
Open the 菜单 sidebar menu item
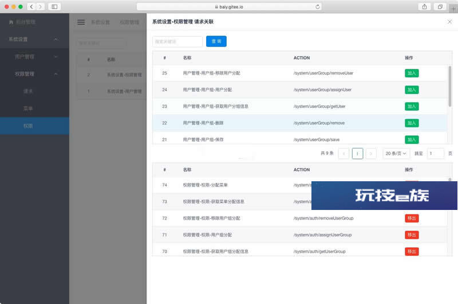click(x=28, y=108)
